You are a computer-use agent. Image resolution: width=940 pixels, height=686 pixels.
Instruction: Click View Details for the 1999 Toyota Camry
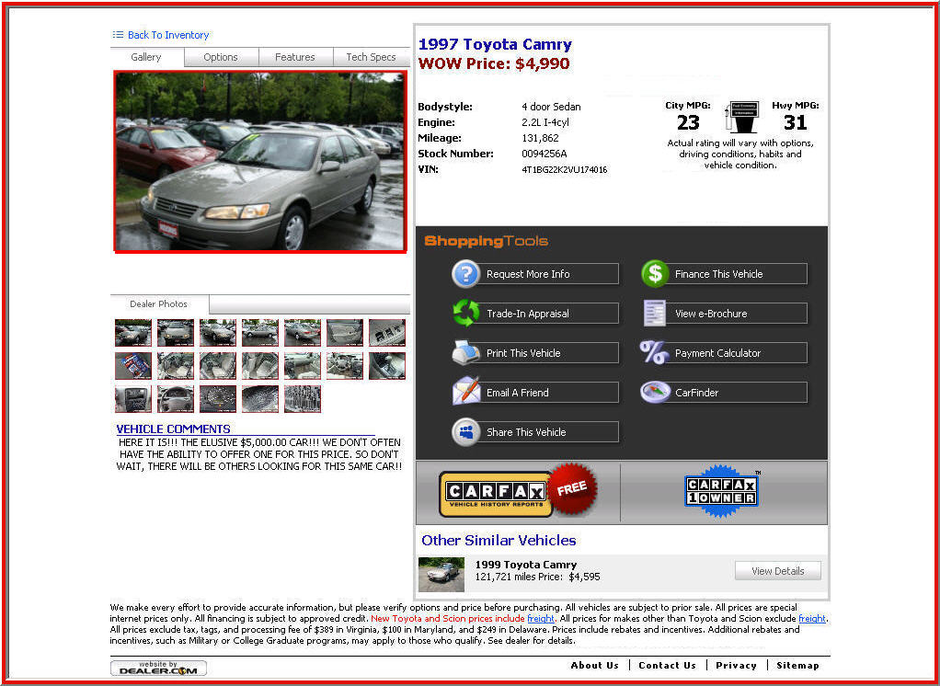click(778, 571)
